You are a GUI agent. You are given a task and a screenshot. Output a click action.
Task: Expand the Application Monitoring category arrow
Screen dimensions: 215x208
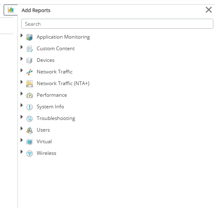(x=22, y=36)
